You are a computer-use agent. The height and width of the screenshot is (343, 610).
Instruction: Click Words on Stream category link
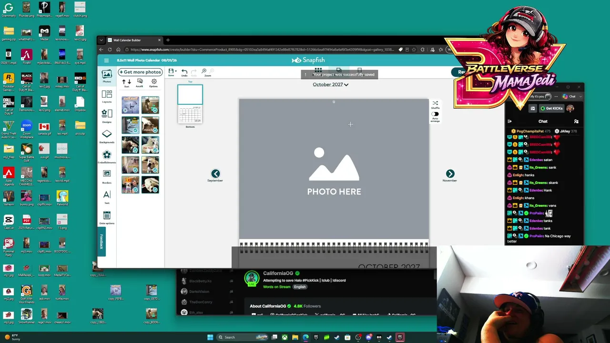tap(277, 287)
